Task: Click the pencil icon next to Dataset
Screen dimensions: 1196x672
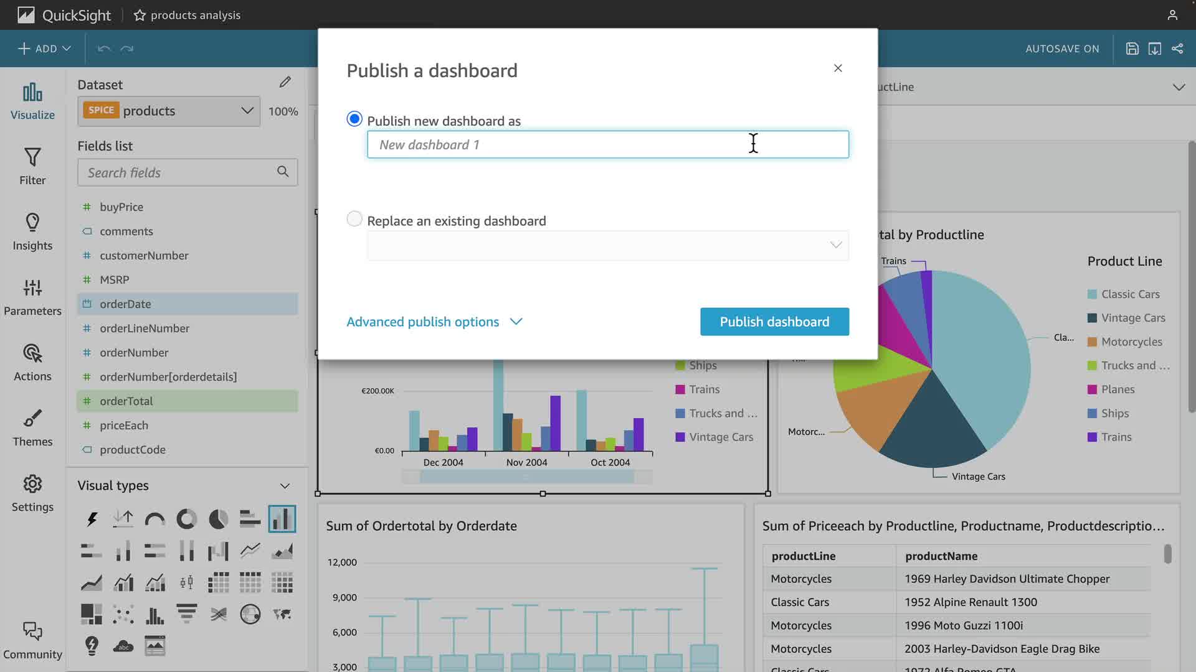Action: click(285, 82)
